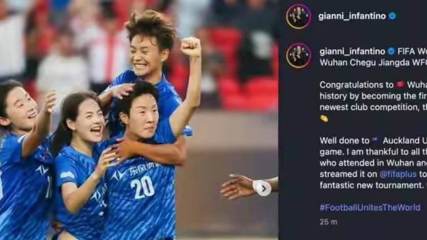Open the @fifaplus mention
The image size is (427, 240).
(x=398, y=174)
